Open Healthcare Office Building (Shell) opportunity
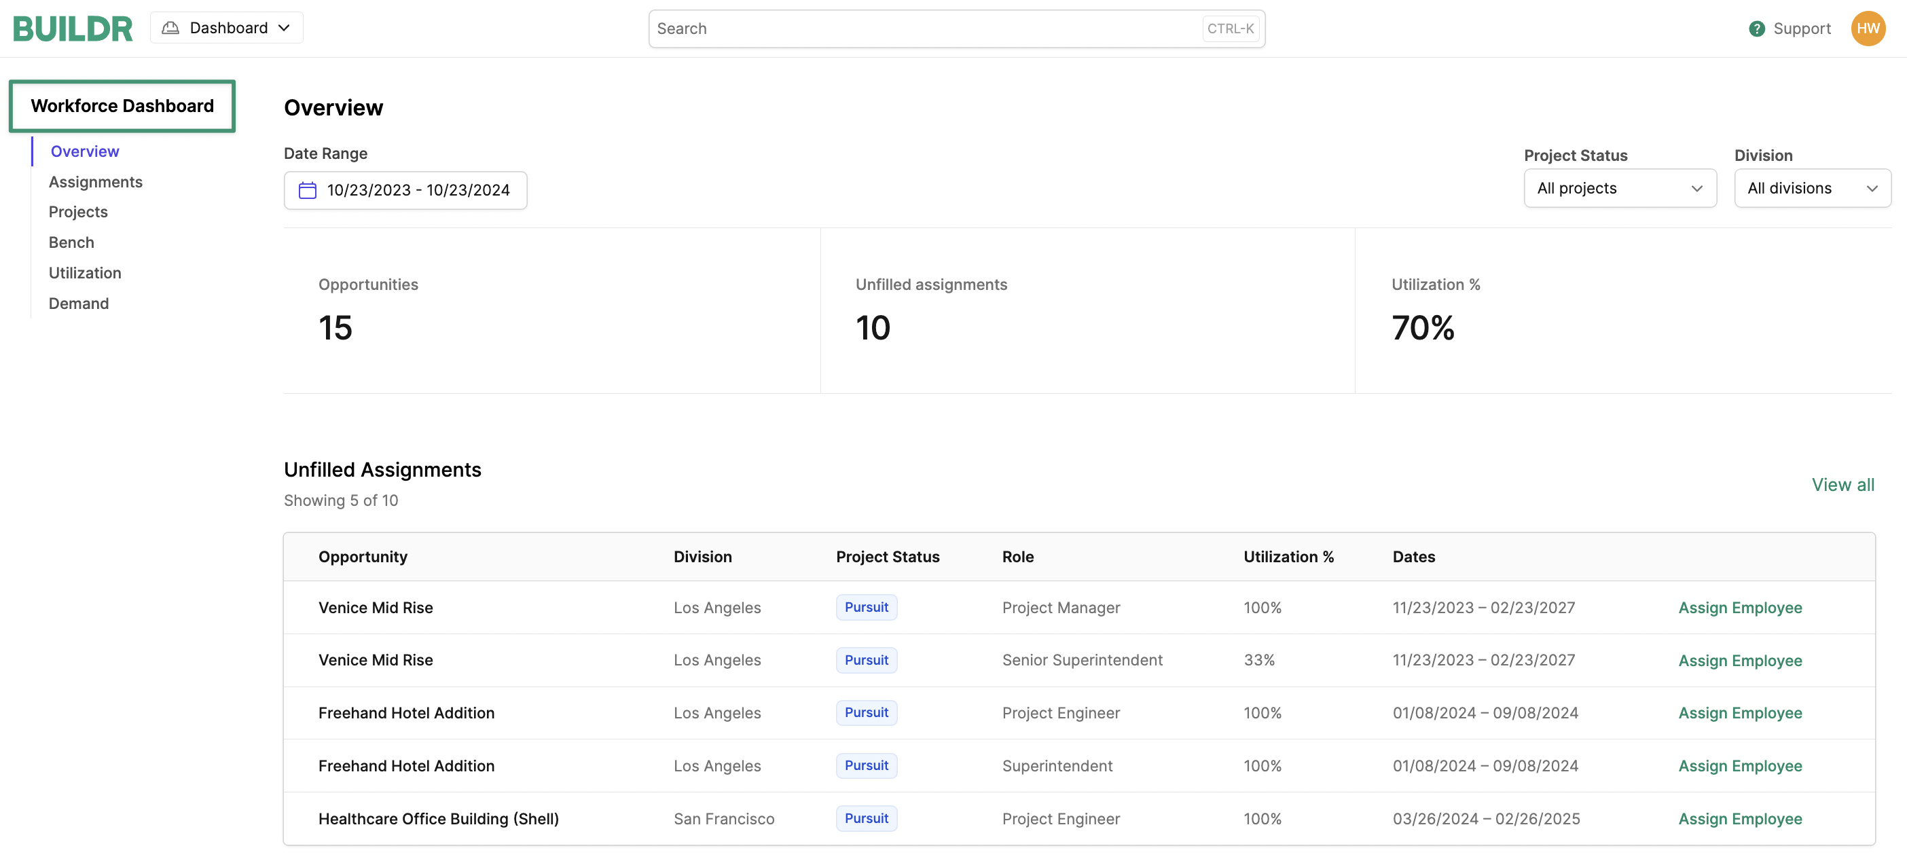This screenshot has height=861, width=1907. 438,819
